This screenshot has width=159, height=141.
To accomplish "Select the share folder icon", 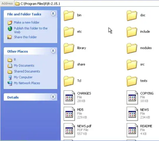I will point(69,65).
